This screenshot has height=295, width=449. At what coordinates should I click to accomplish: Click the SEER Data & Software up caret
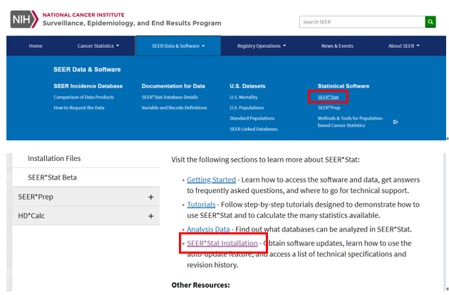tap(203, 46)
